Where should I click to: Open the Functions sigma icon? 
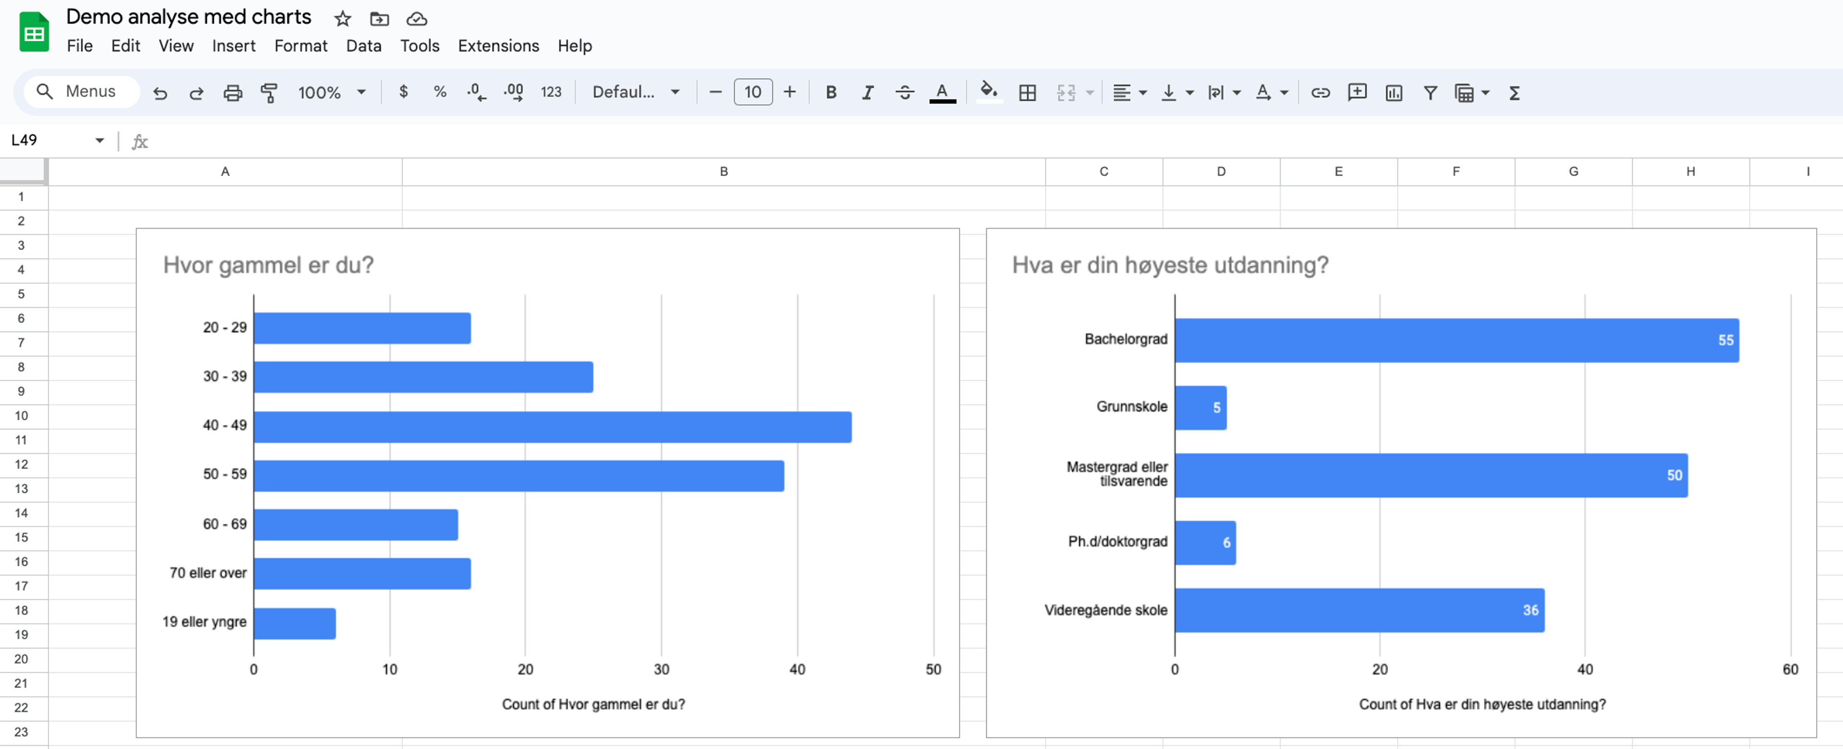click(x=1514, y=92)
